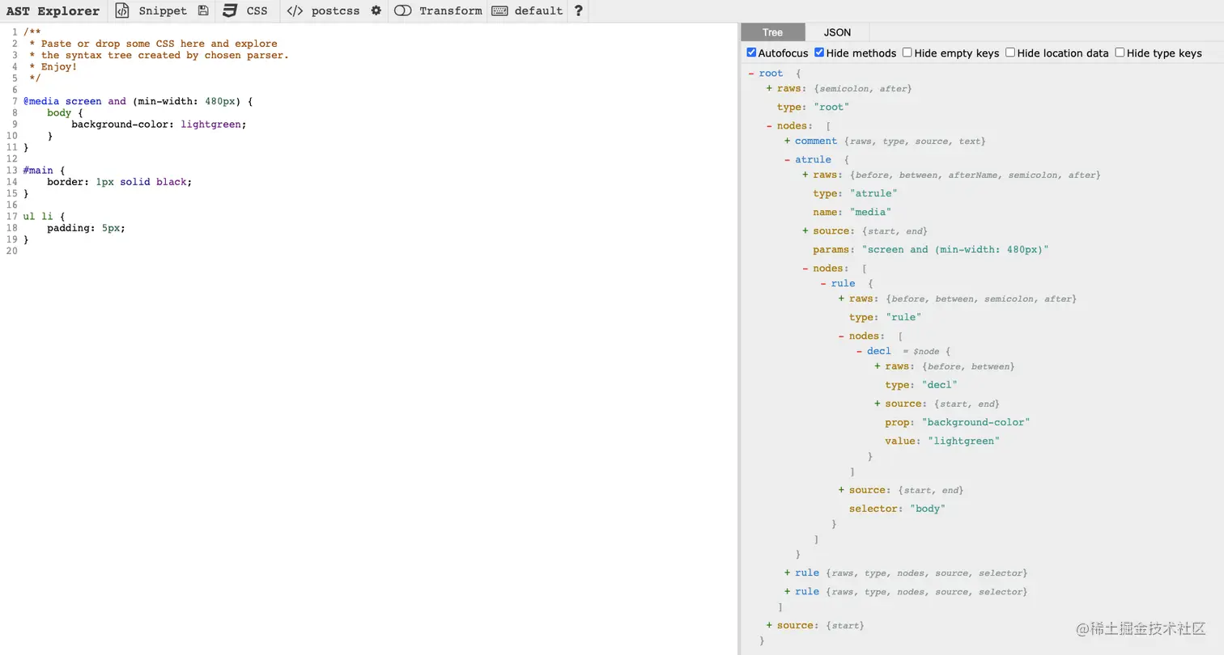The image size is (1224, 655).
Task: Place cursor on empty editor line 20
Action: pos(380,251)
